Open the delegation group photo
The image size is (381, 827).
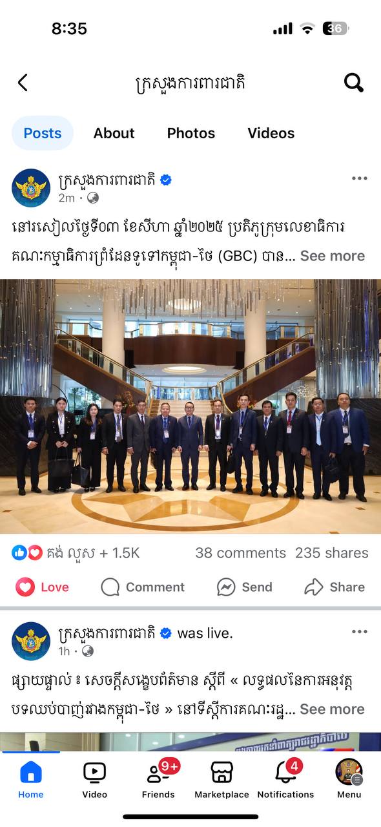pyautogui.click(x=190, y=406)
